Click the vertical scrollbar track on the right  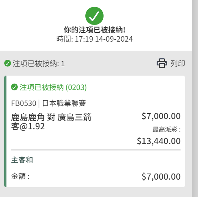point(195,98)
